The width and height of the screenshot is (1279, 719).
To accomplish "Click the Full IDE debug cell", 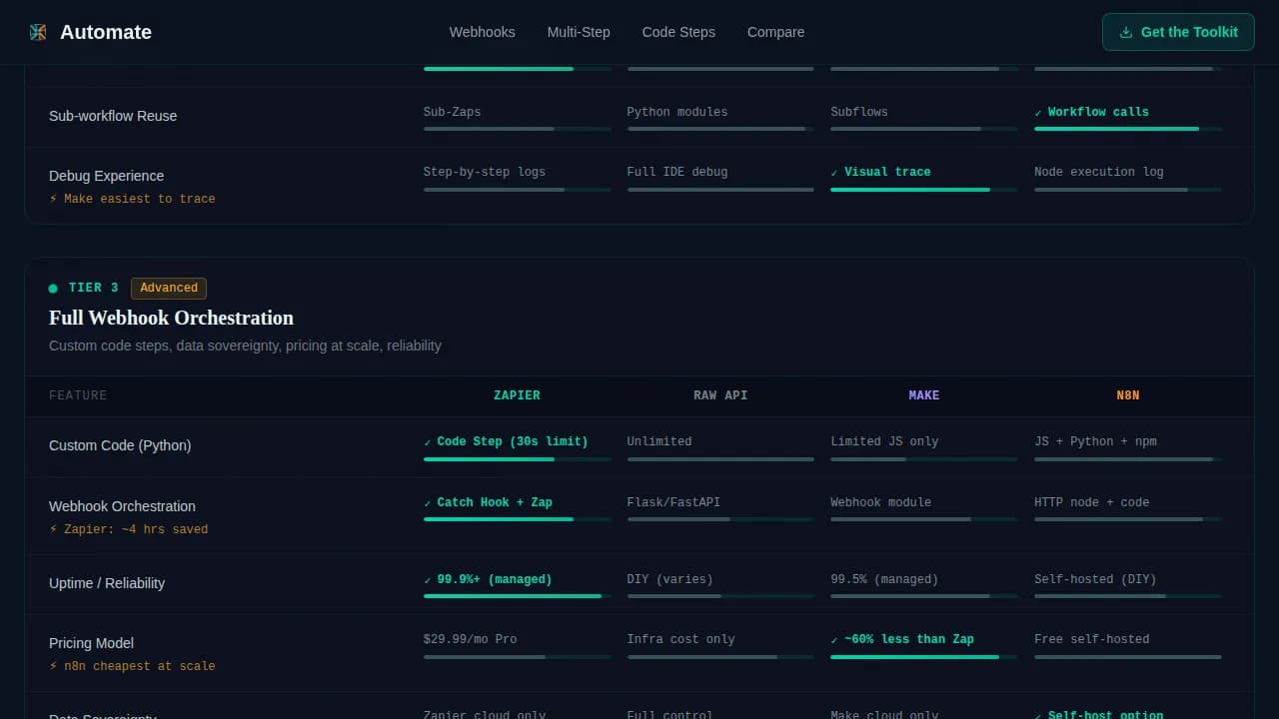I will [x=677, y=172].
